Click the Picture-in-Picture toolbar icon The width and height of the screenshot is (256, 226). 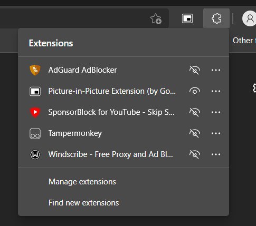pyautogui.click(x=187, y=18)
